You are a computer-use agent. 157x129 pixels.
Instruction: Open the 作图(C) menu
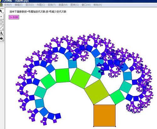41,5
